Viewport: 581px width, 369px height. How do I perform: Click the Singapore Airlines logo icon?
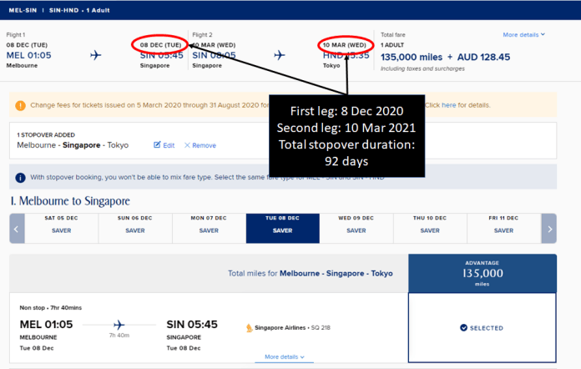click(250, 328)
